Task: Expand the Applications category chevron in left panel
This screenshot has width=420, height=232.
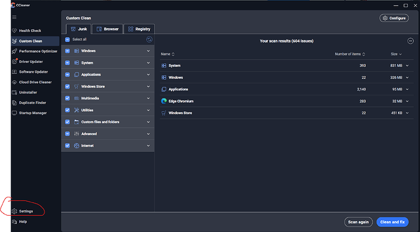Action: point(149,75)
